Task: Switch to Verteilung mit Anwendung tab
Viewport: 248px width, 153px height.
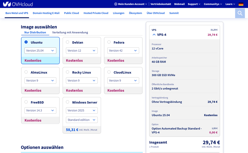Action: 70,32
